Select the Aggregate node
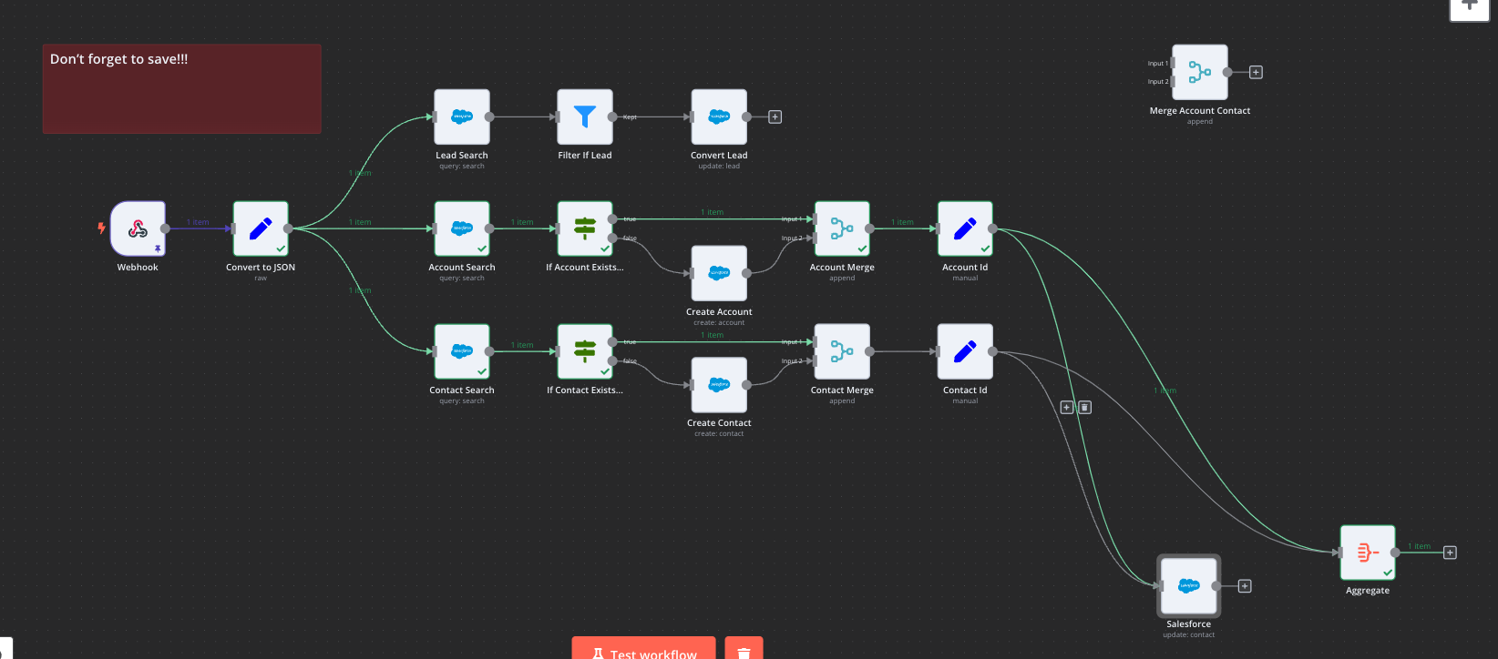 tap(1368, 553)
